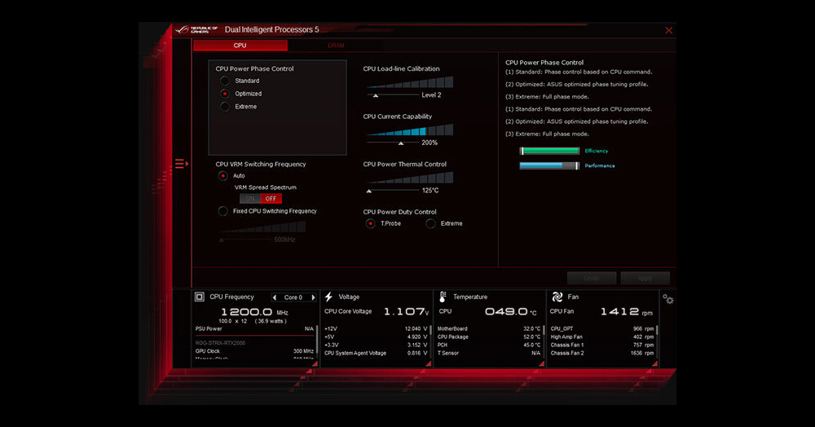Click the CPU Package temperature row
Image resolution: width=815 pixels, height=427 pixels.
coord(489,337)
